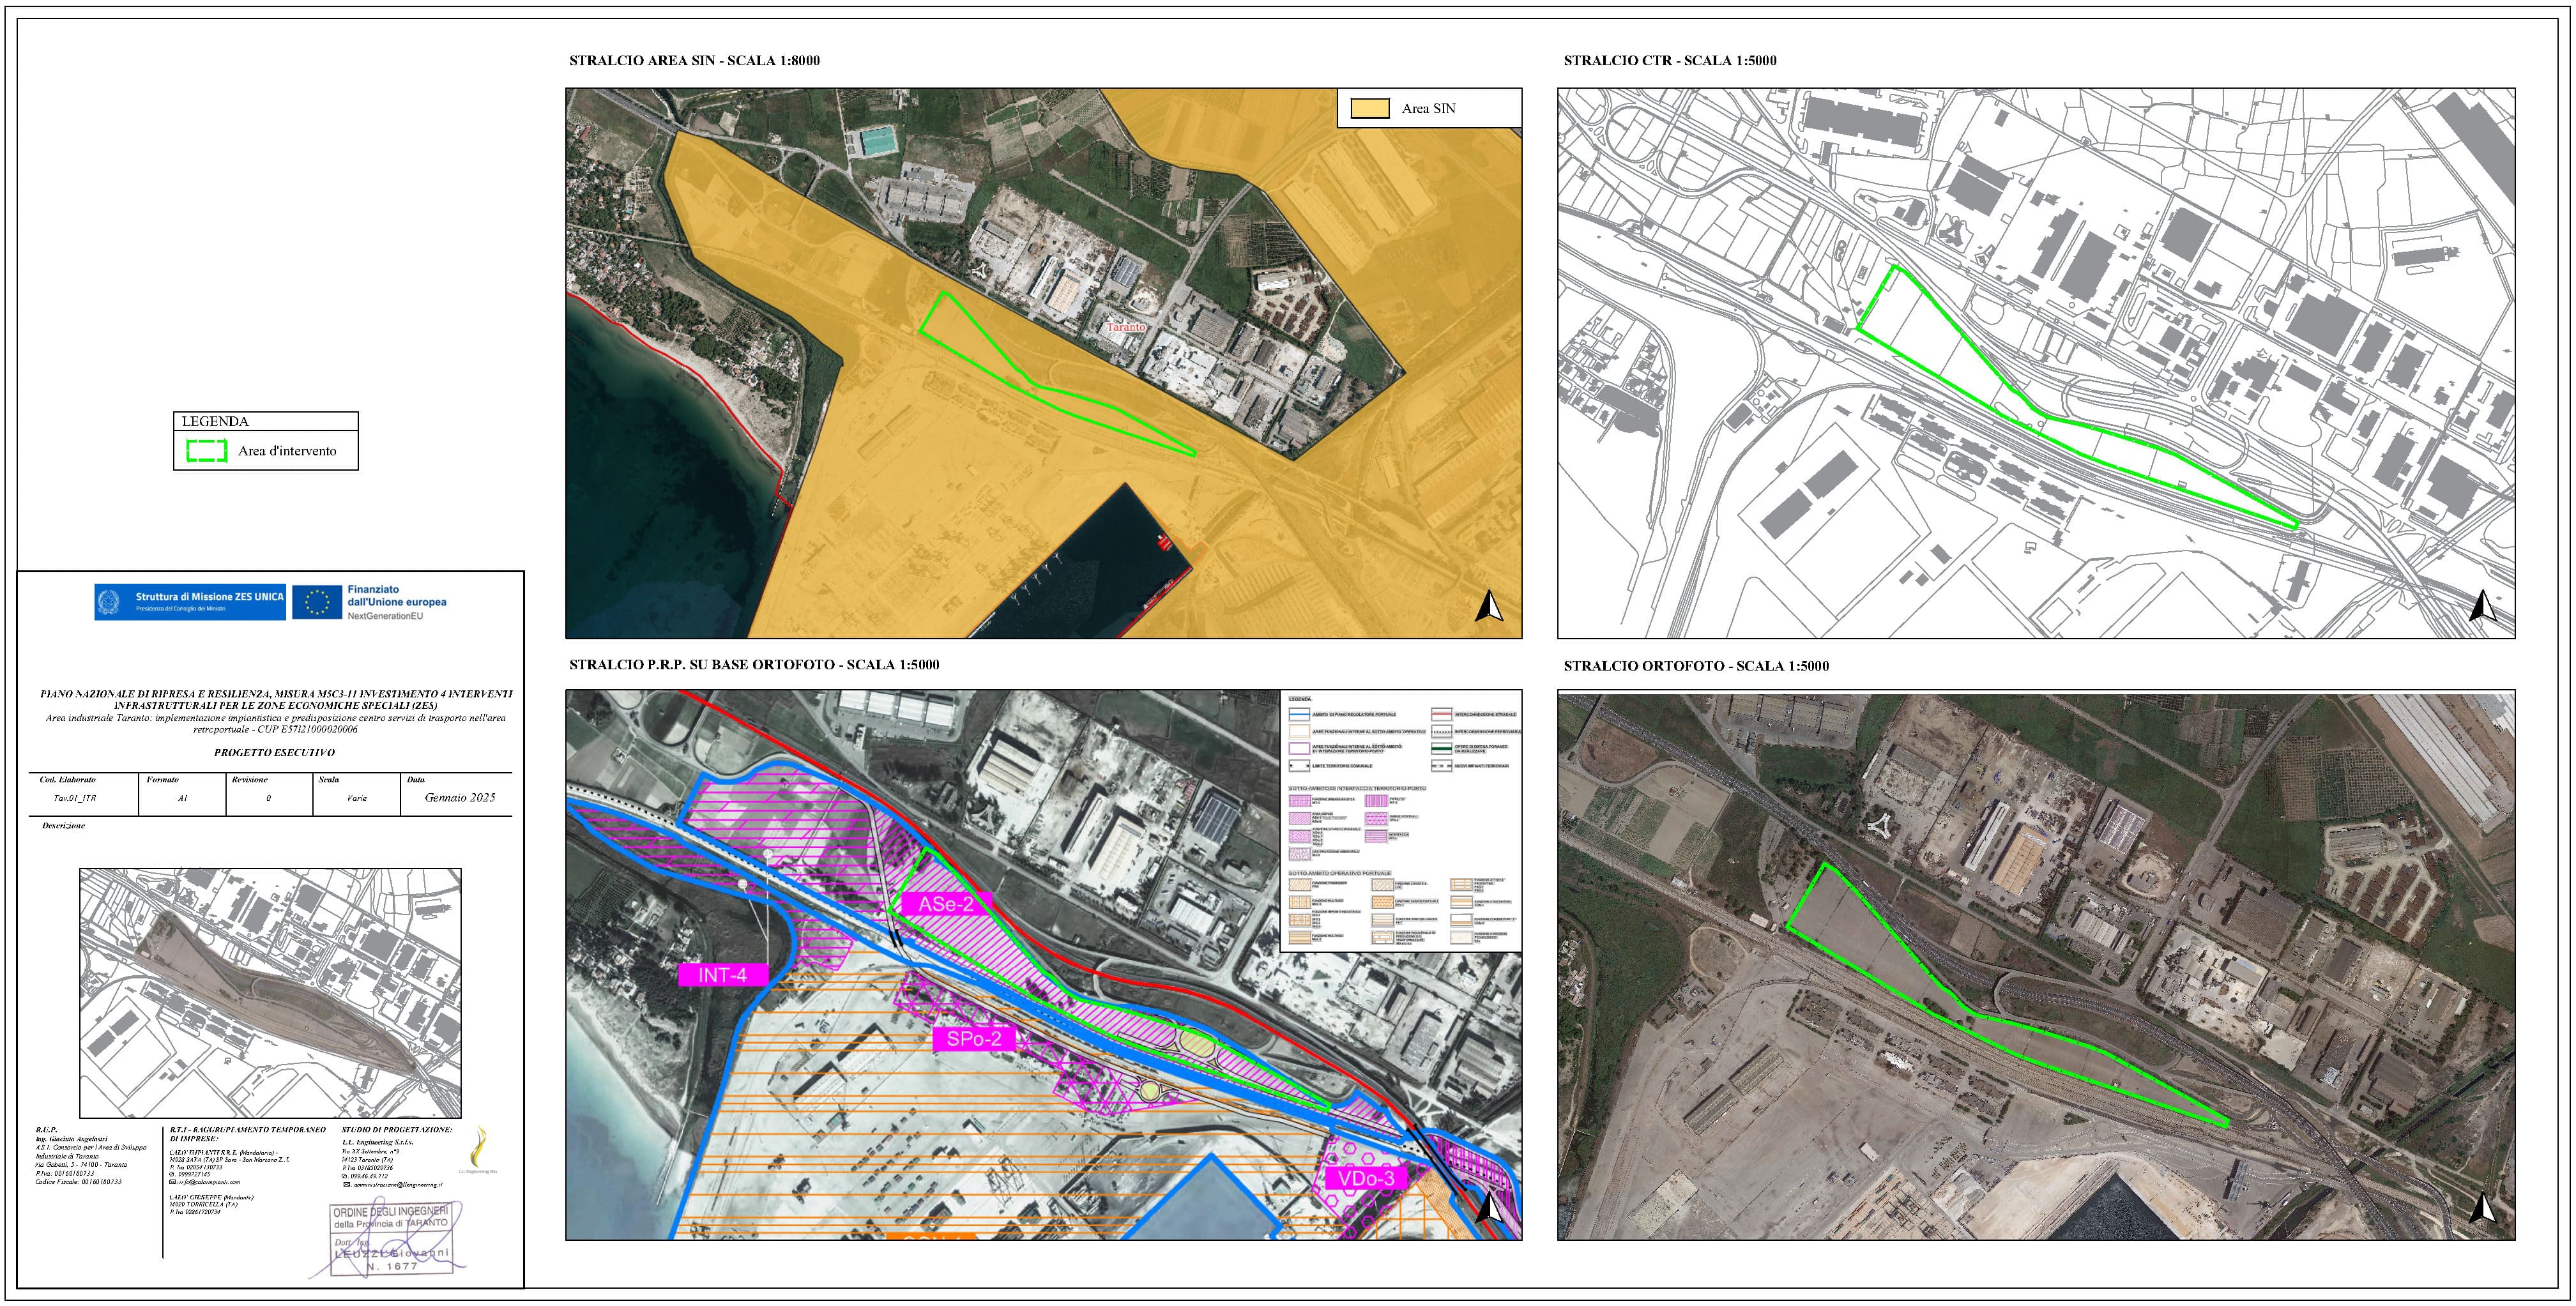Select the SPo-2 zone label
The image size is (2576, 1306).
pos(973,1039)
